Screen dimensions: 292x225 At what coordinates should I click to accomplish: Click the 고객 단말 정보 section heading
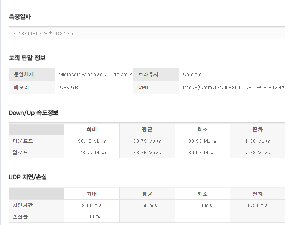click(x=27, y=58)
